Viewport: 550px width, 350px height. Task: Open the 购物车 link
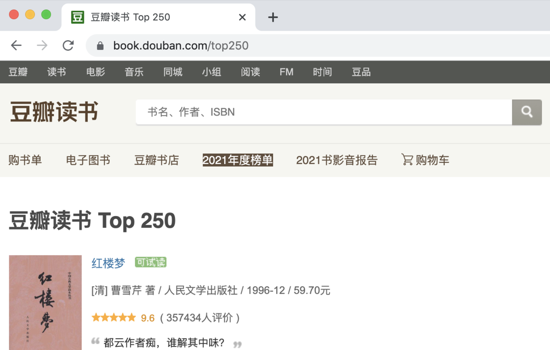[x=432, y=160]
